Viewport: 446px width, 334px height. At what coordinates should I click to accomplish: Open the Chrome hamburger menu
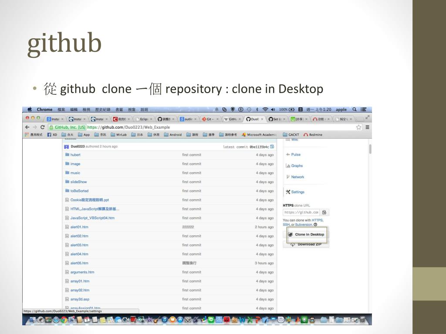tap(367, 127)
